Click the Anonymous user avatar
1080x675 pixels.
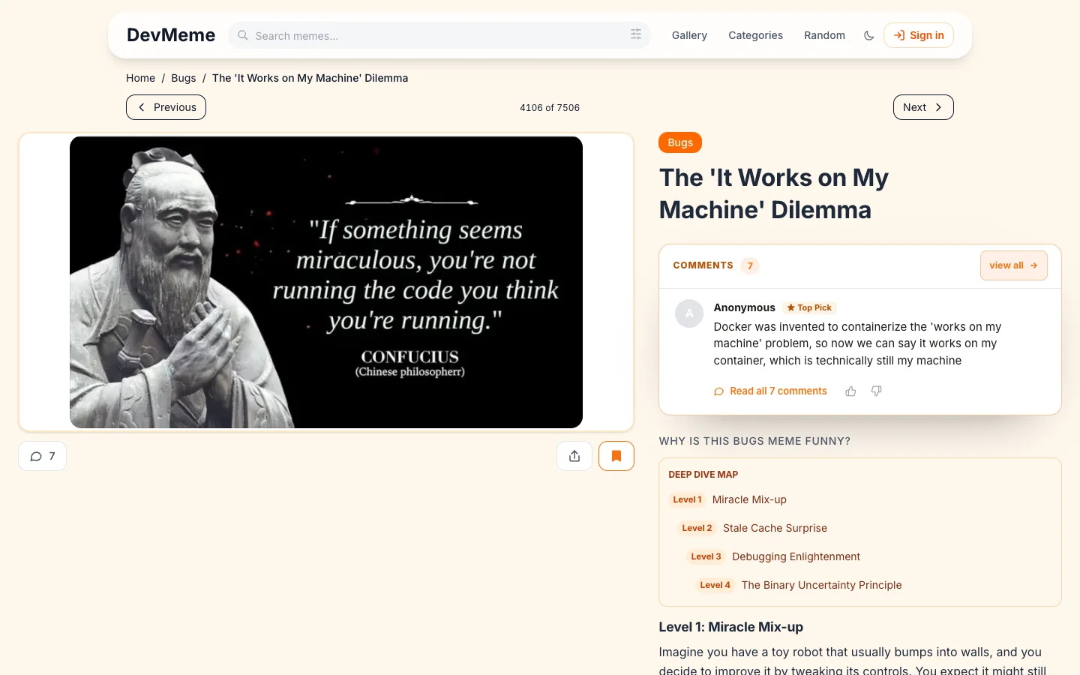[689, 313]
